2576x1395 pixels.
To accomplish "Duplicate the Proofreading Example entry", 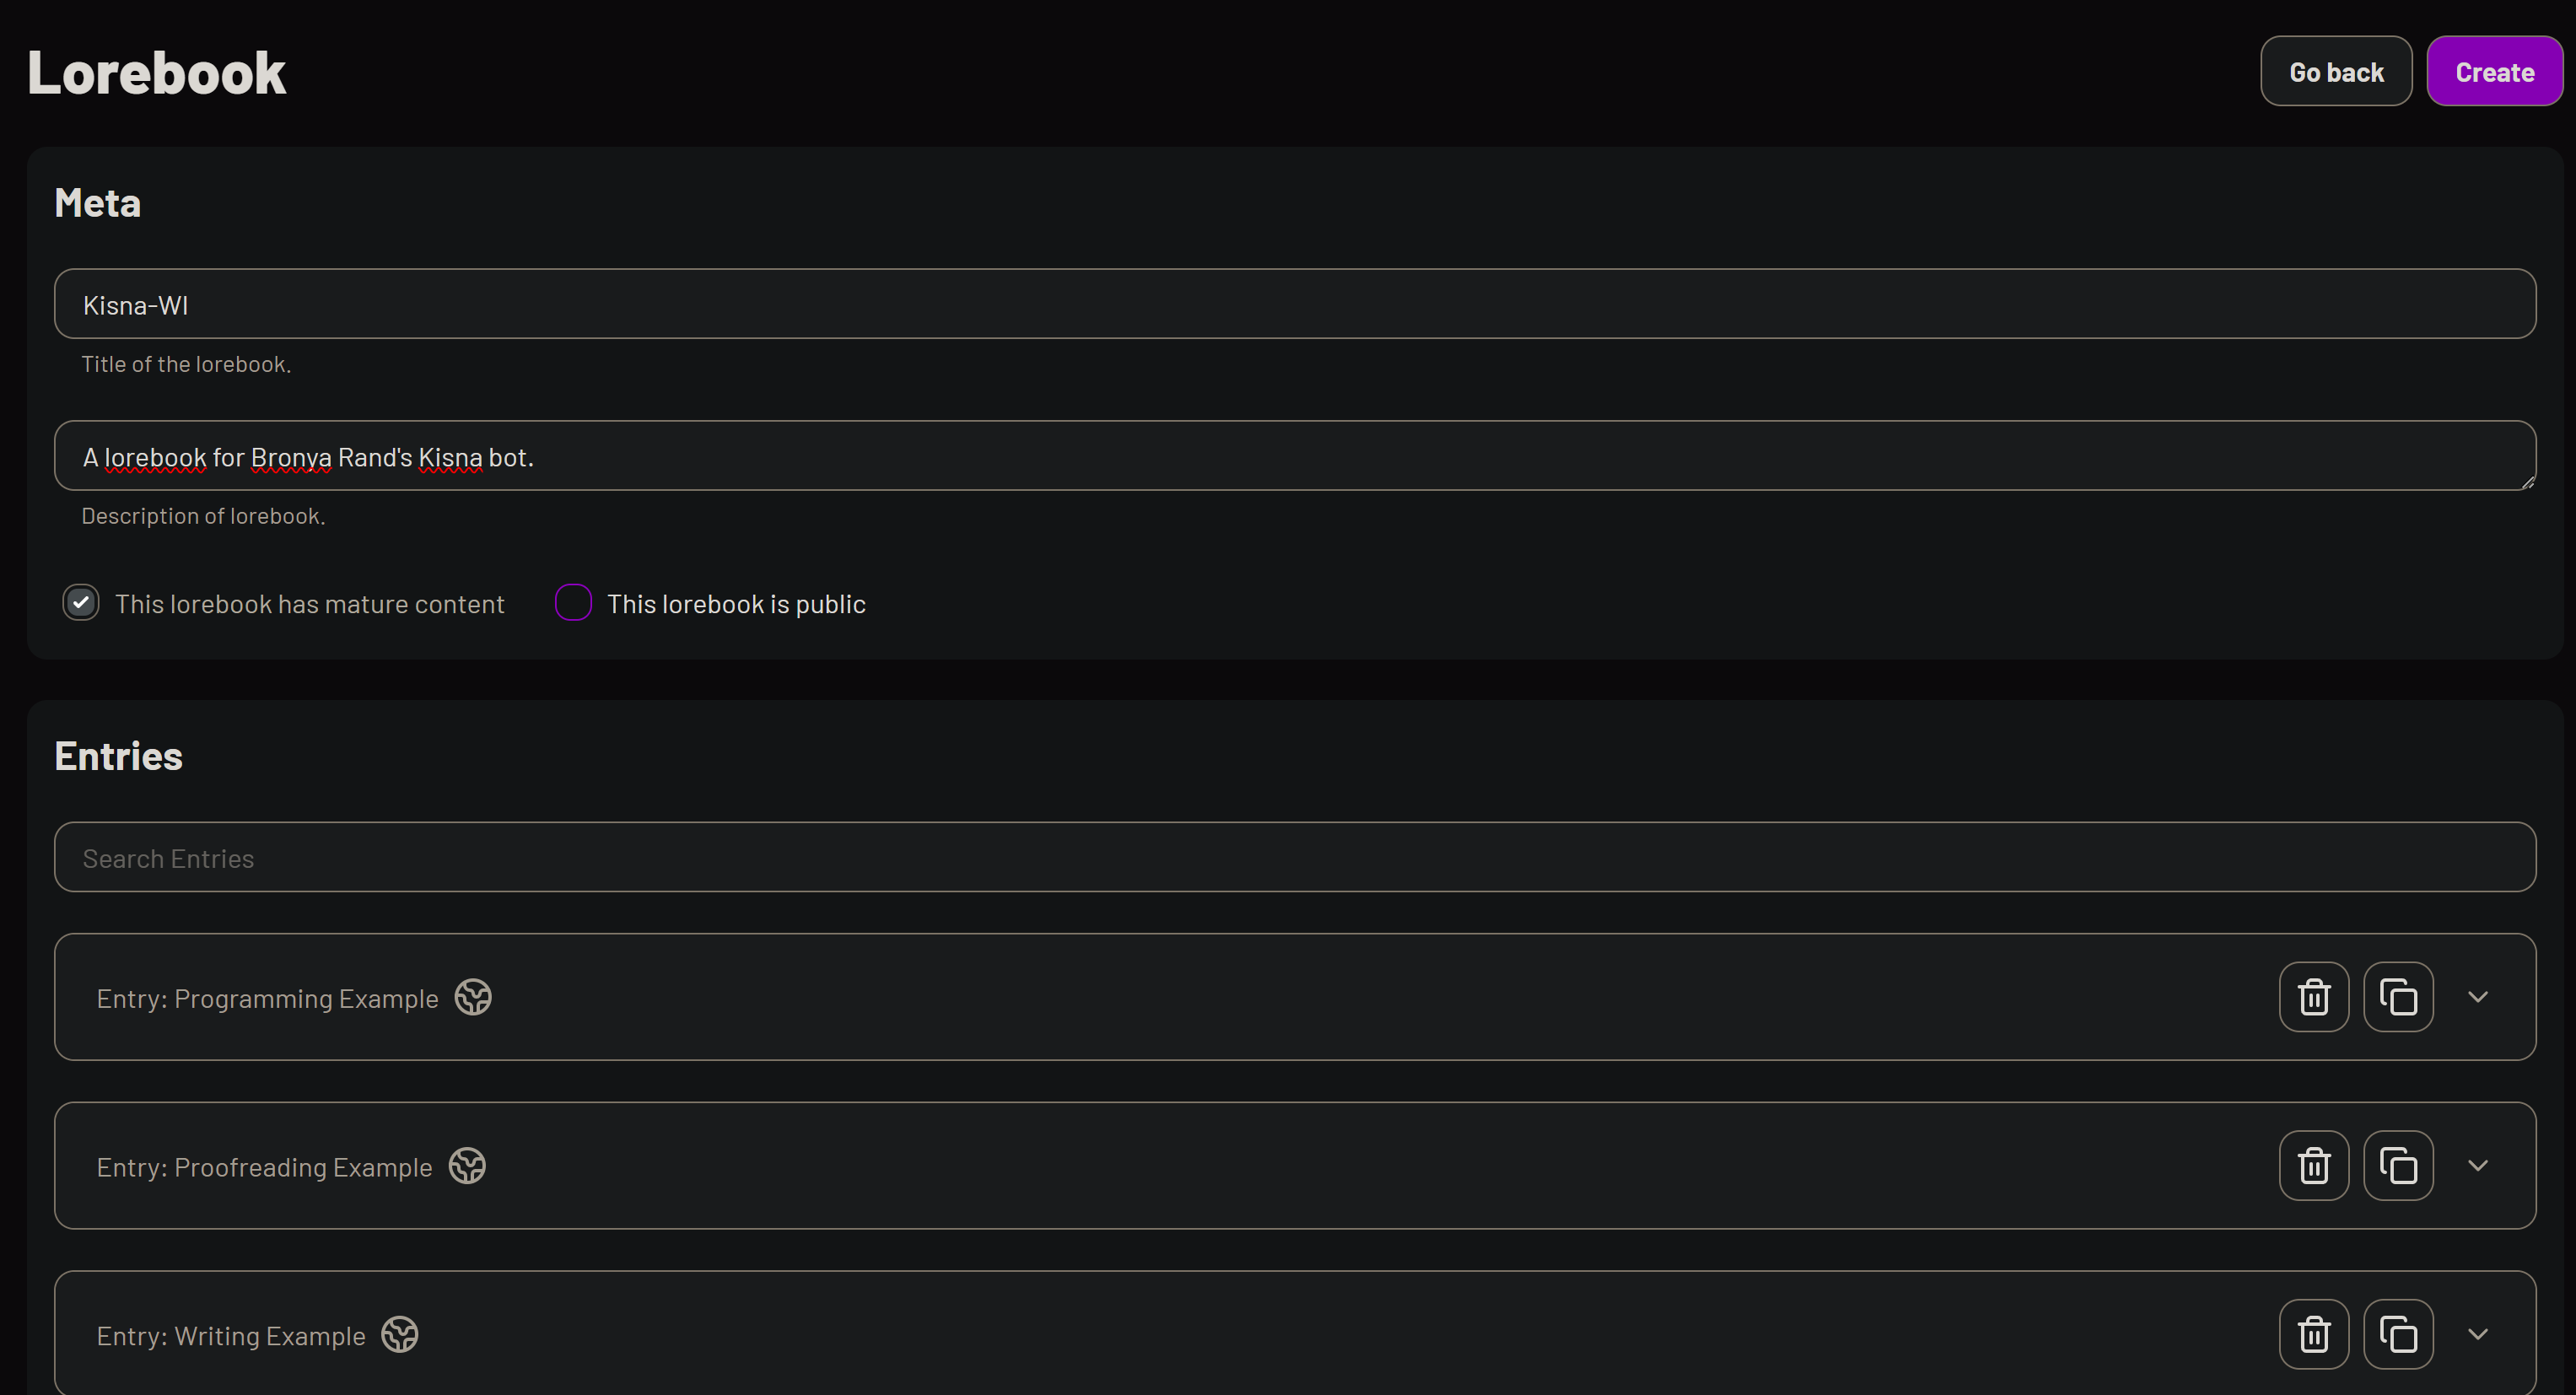I will pos(2398,1166).
